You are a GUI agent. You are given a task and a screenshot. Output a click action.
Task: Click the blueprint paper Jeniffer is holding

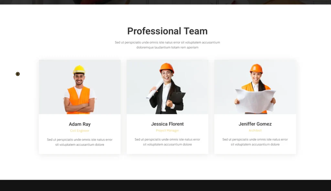click(x=255, y=100)
